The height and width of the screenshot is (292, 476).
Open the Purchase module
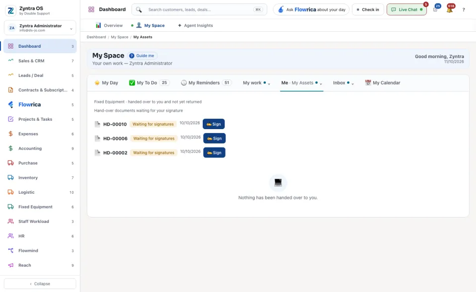point(40,163)
